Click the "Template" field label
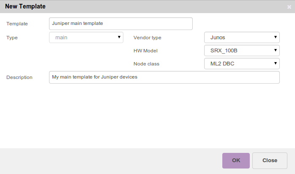The image size is (295, 174). click(17, 24)
